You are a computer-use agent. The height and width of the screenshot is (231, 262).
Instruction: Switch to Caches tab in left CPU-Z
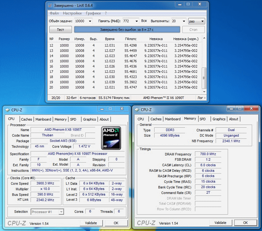pyautogui.click(x=27, y=119)
